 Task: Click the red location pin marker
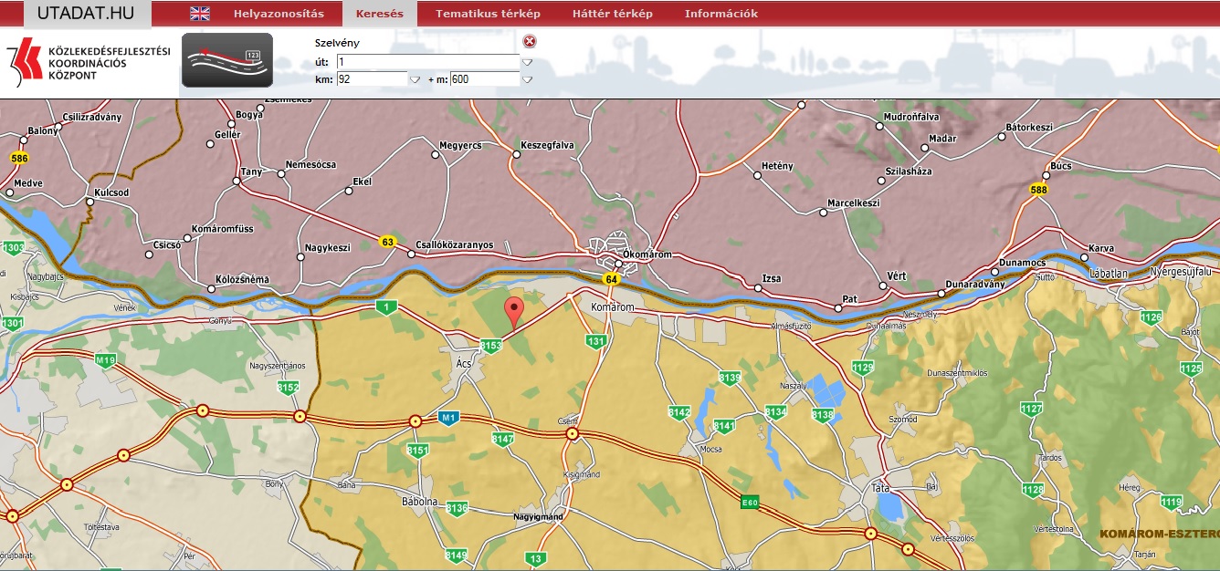pos(515,312)
